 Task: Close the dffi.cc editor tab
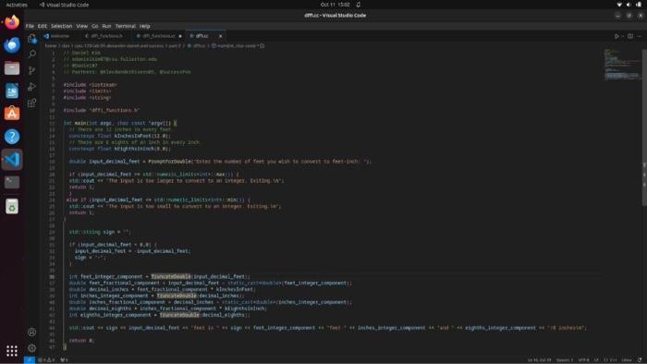pos(220,36)
